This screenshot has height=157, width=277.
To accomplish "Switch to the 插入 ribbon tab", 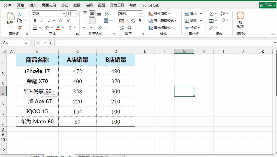I will tap(33, 5).
